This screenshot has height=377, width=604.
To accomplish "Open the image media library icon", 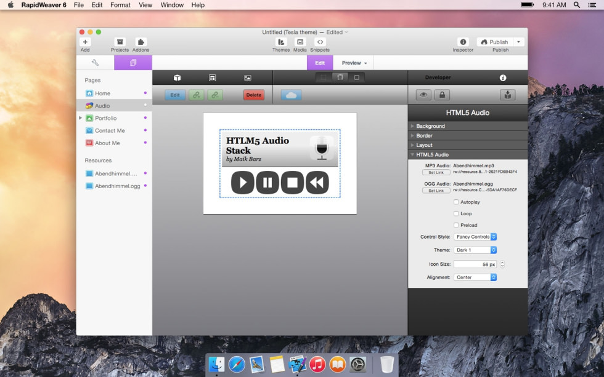I will tap(248, 77).
